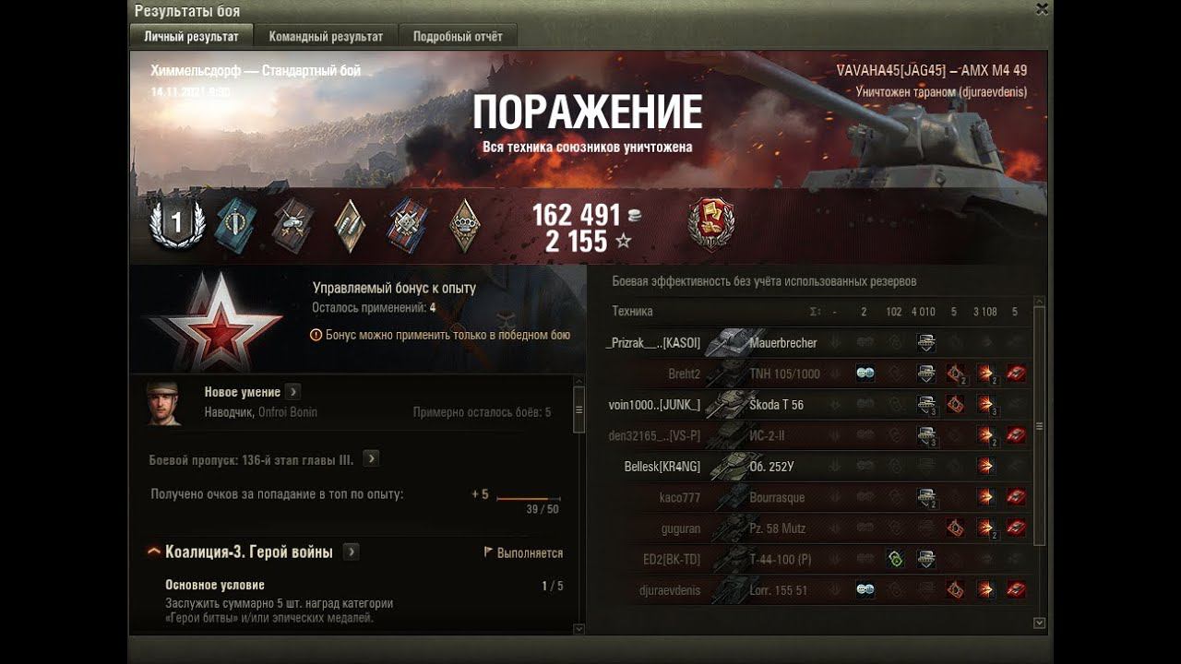Expand the Коалиция-3. Герой войны mission arrow

(352, 551)
